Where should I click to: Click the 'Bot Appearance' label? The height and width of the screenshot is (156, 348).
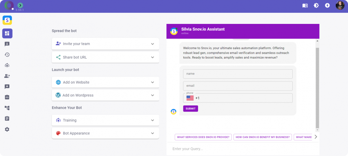[76, 133]
